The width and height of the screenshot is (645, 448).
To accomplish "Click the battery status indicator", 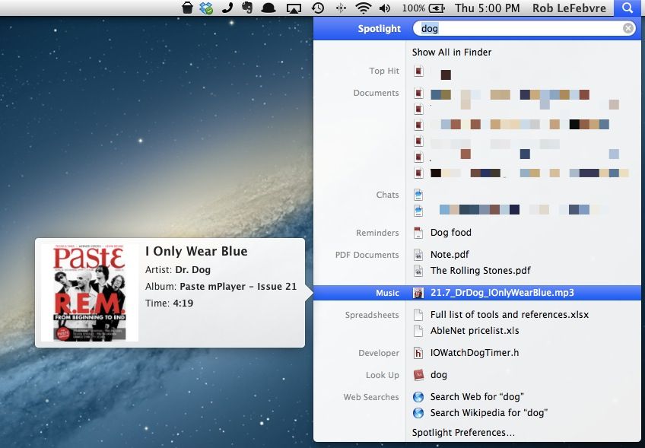I will click(x=436, y=8).
